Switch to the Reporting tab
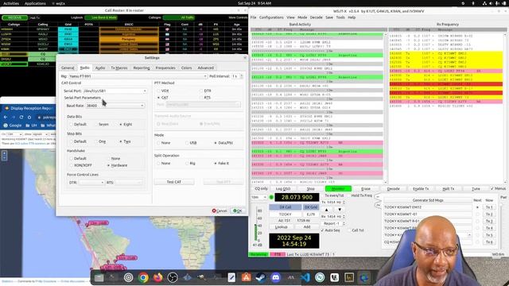The image size is (509, 286). [x=142, y=68]
